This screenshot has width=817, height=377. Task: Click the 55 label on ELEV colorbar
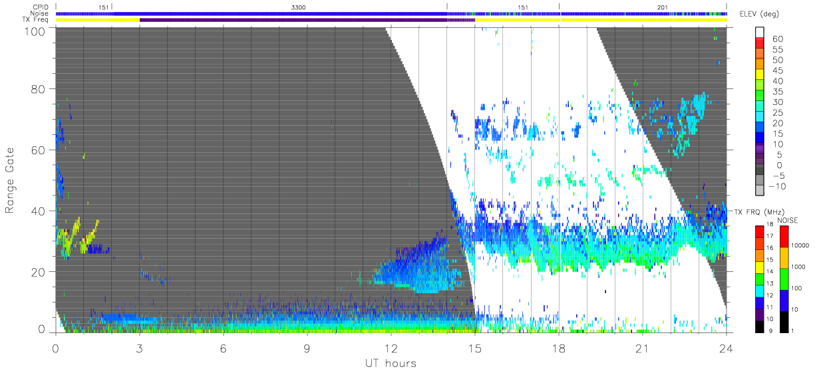click(778, 49)
